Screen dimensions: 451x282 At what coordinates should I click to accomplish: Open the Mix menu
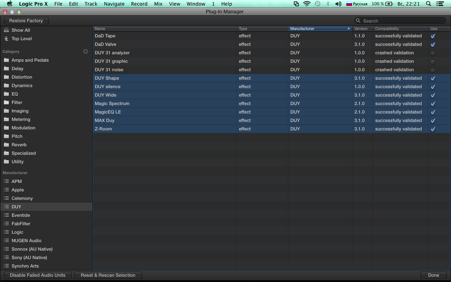point(158,4)
